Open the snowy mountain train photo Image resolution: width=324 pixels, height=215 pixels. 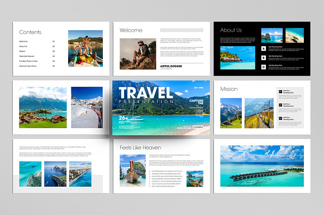[x=87, y=107]
